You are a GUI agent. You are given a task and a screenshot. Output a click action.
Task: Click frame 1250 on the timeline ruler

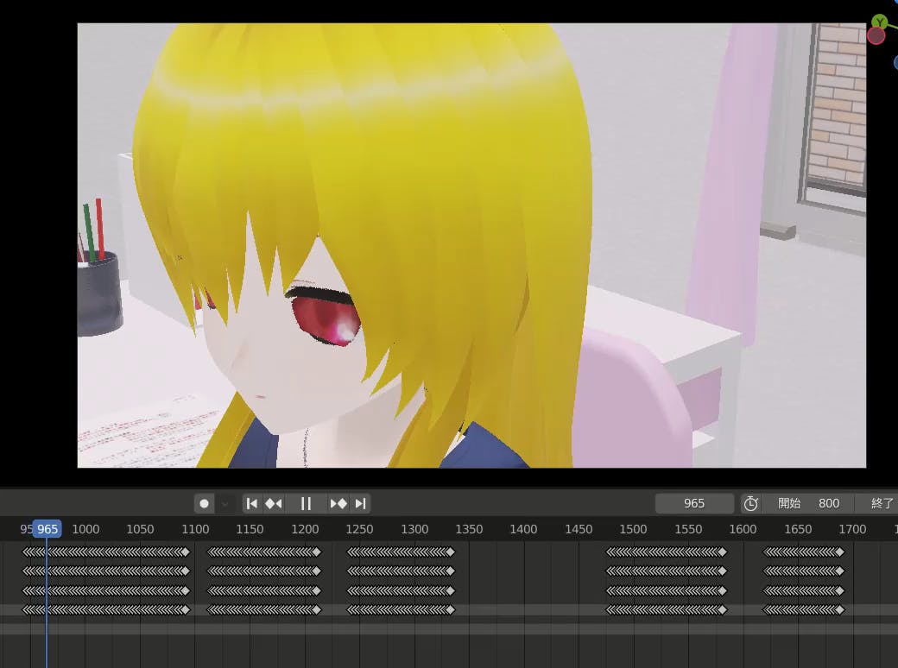pyautogui.click(x=359, y=529)
